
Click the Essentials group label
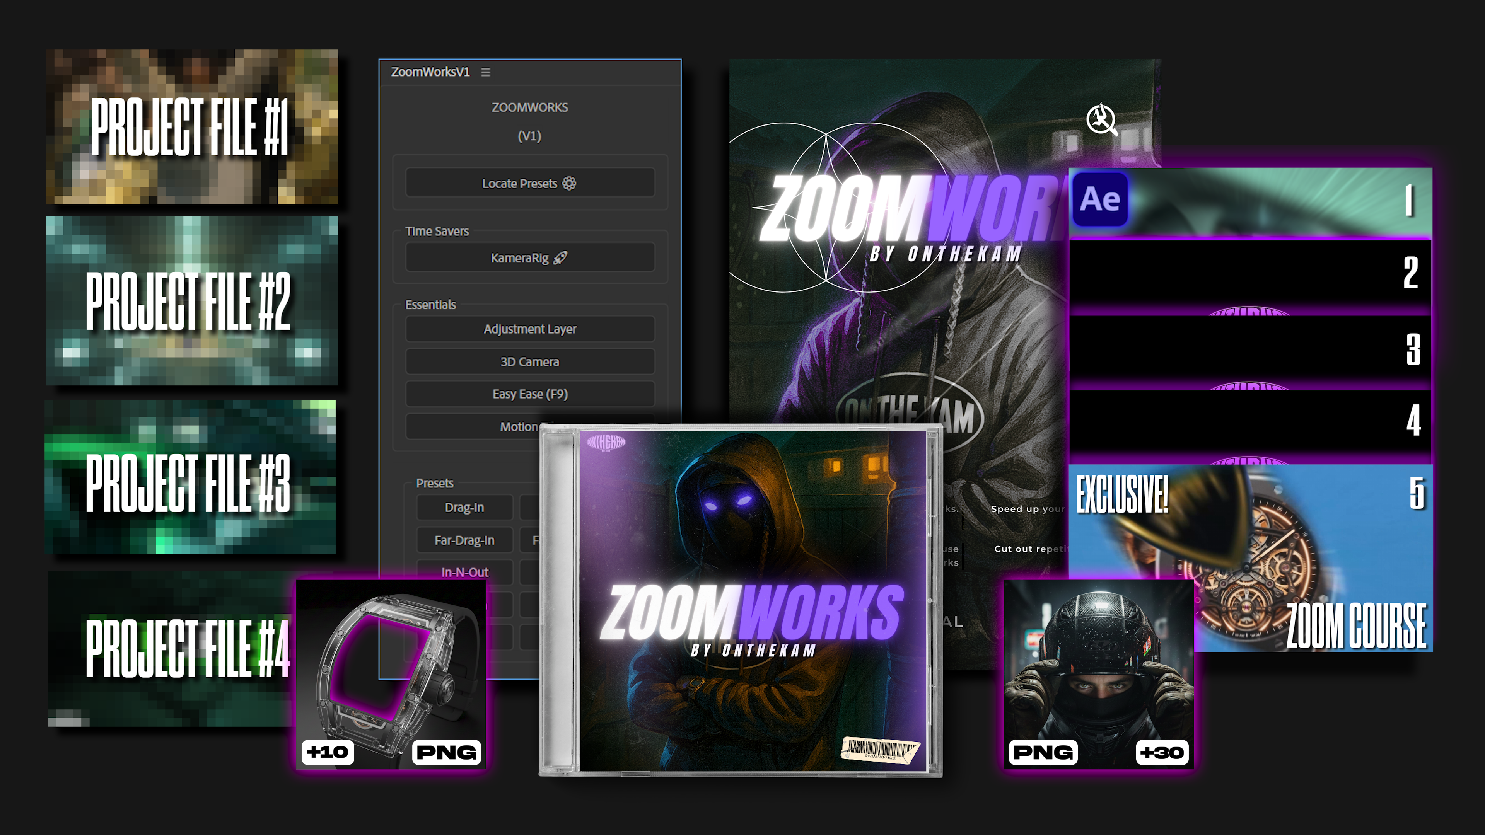click(430, 305)
